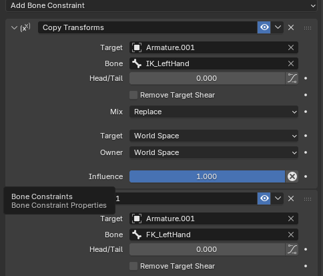The height and width of the screenshot is (276, 323).
Task: Click the object icon in IK constraint Target field
Action: (137, 47)
